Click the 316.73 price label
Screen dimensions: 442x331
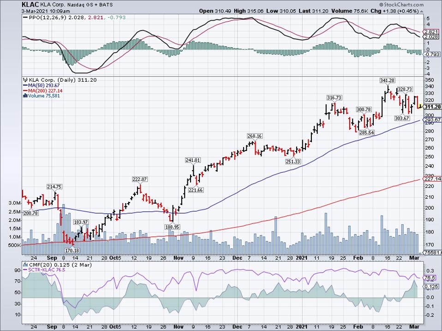coord(334,98)
